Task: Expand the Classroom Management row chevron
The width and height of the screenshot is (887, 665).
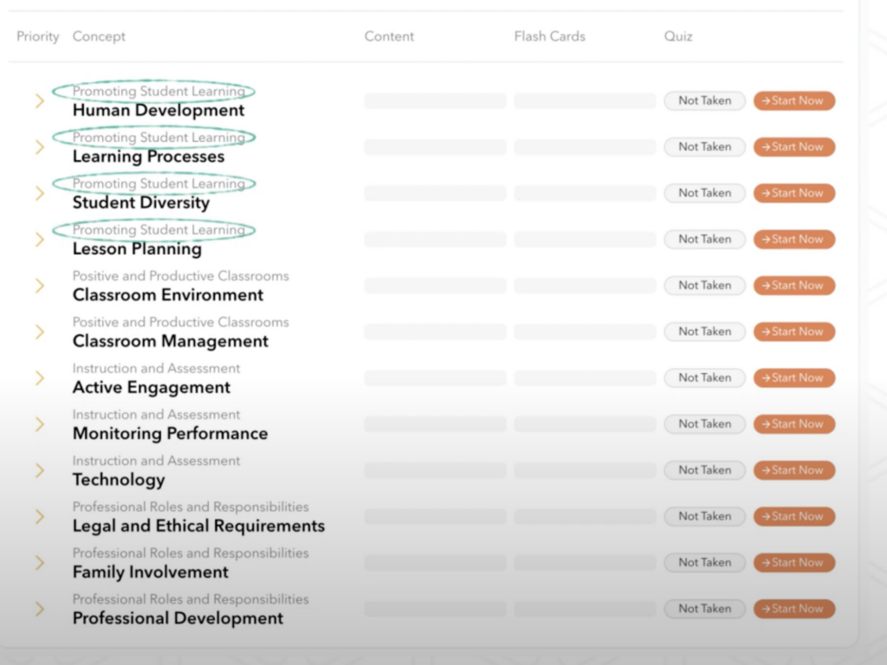Action: pos(39,332)
